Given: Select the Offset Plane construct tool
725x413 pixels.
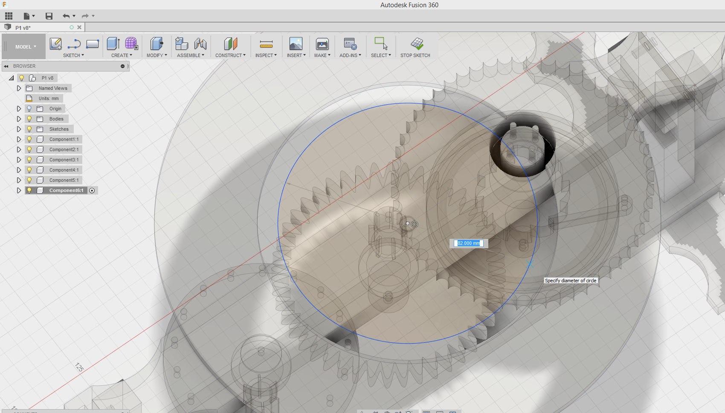Looking at the screenshot, I should (230, 43).
